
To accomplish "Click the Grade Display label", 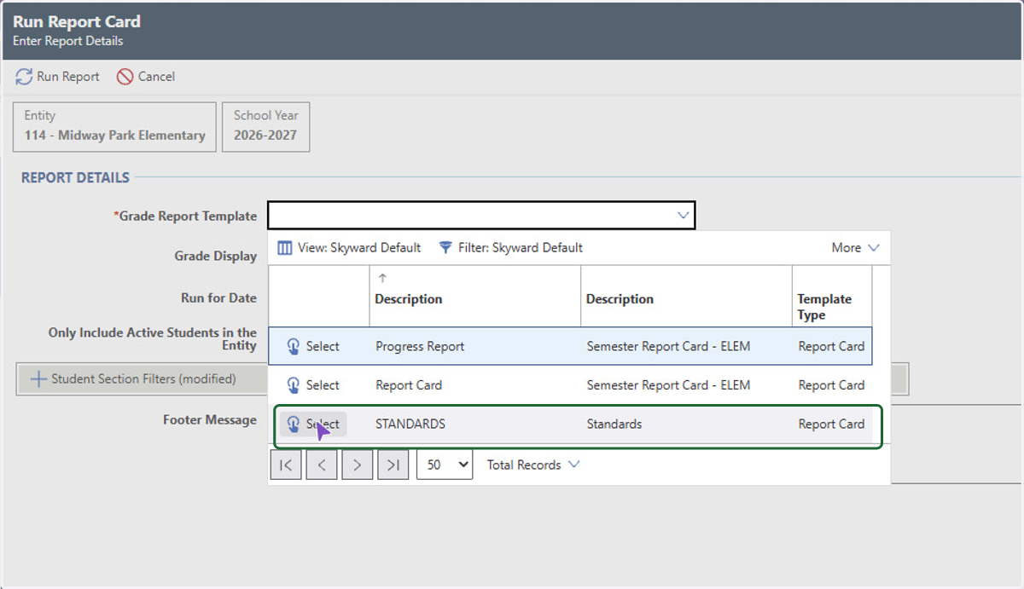I will 216,256.
